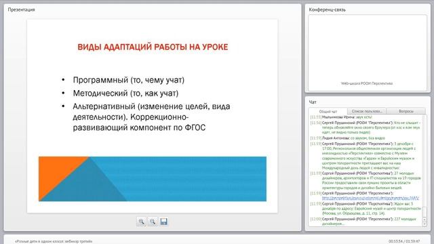The image size is (434, 244).
Task: Open the Список пользователей tab
Action: [367, 111]
